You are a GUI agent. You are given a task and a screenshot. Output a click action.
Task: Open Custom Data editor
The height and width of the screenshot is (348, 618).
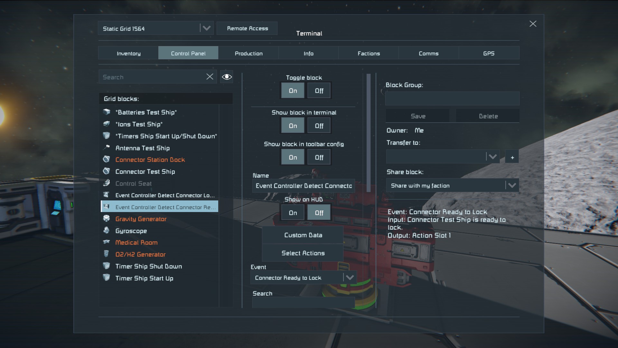[x=303, y=235]
